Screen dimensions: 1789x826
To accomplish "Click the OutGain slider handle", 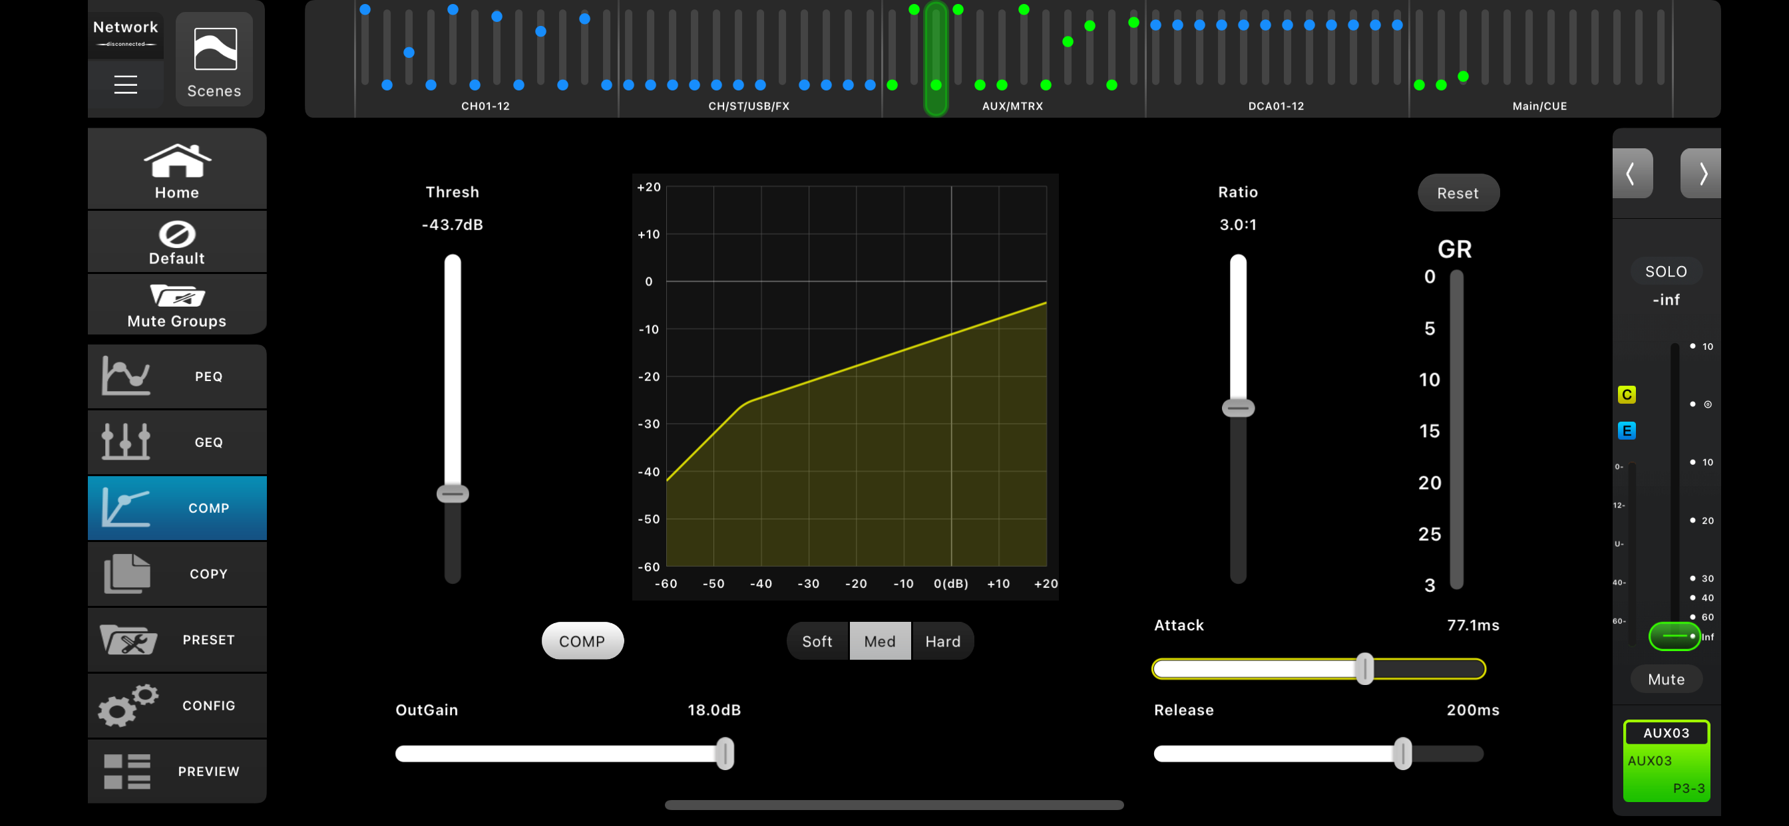I will point(725,753).
